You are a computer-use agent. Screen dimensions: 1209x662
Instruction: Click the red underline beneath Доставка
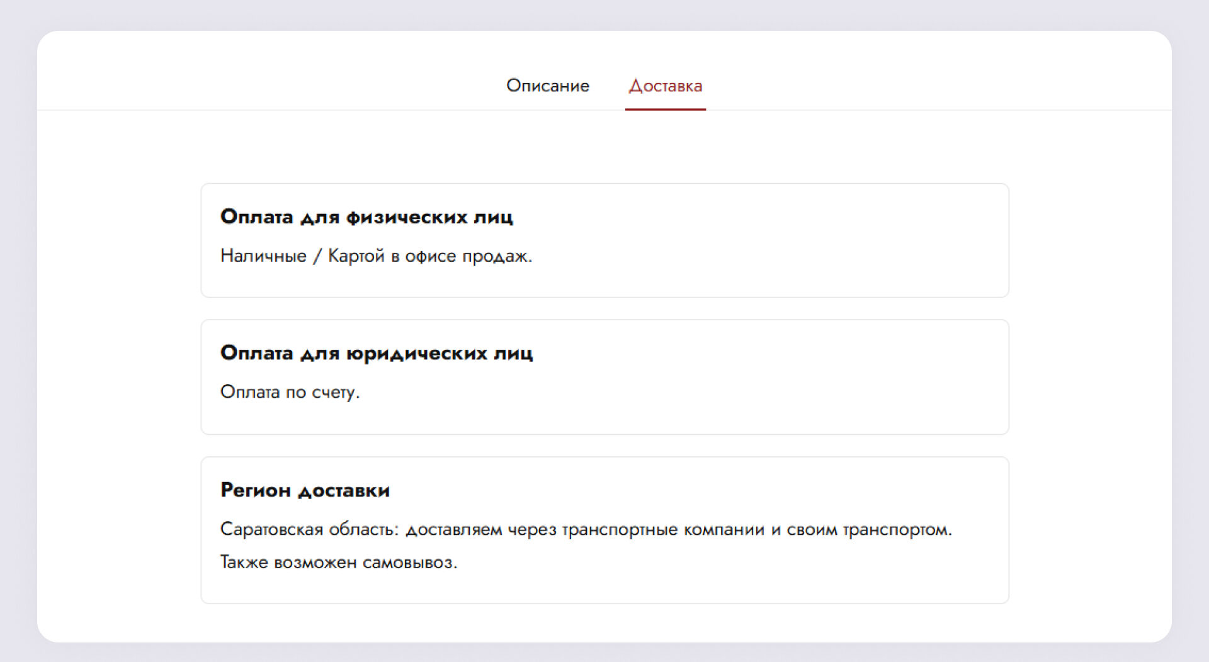[x=665, y=109]
